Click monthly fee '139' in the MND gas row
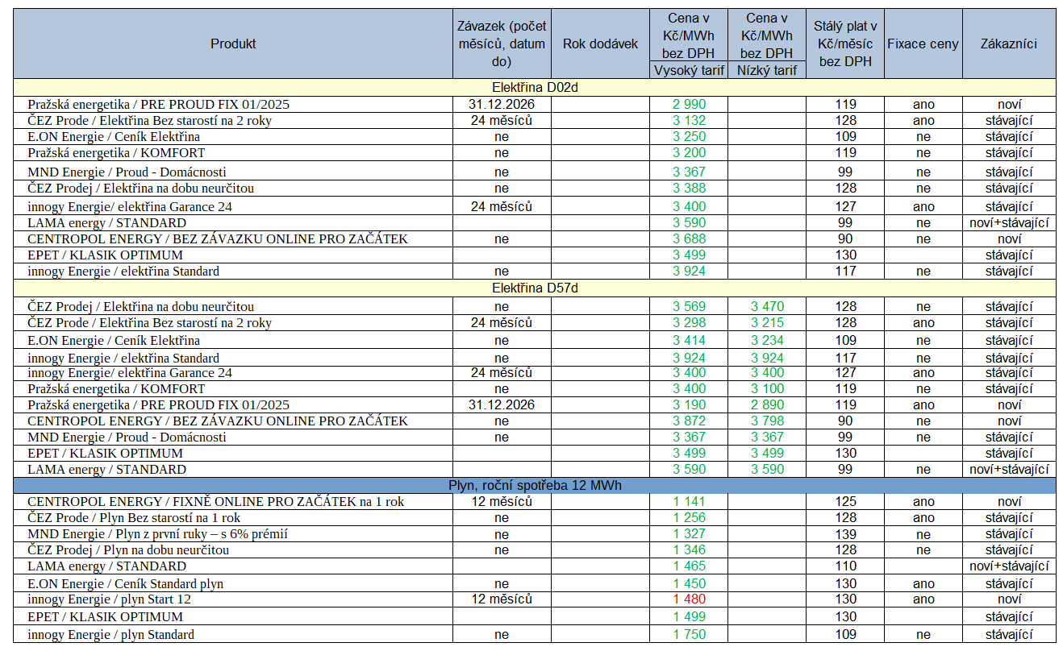This screenshot has height=651, width=1063. pos(845,533)
